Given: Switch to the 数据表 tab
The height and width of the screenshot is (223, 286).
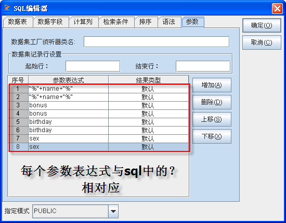Looking at the screenshot, I should [18, 22].
